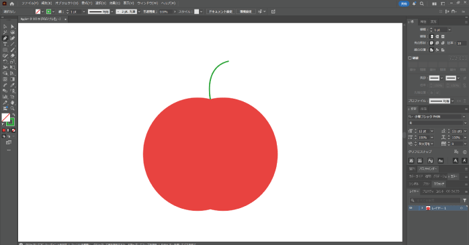Toggle the dashed line checkbox

click(x=410, y=58)
